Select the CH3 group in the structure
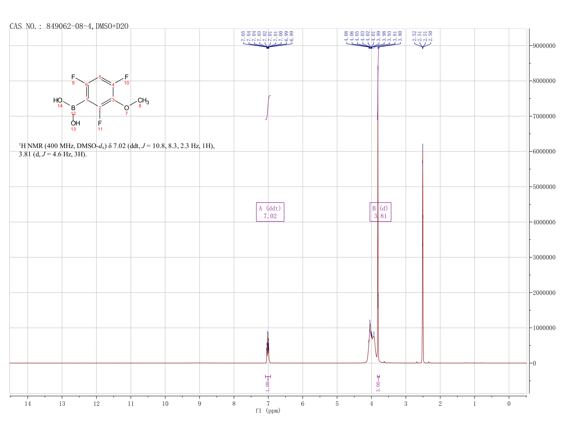Viewport: 574px width, 443px height. pos(143,101)
